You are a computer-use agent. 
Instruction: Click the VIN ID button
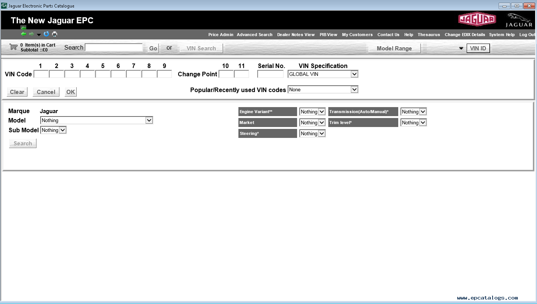tap(478, 48)
